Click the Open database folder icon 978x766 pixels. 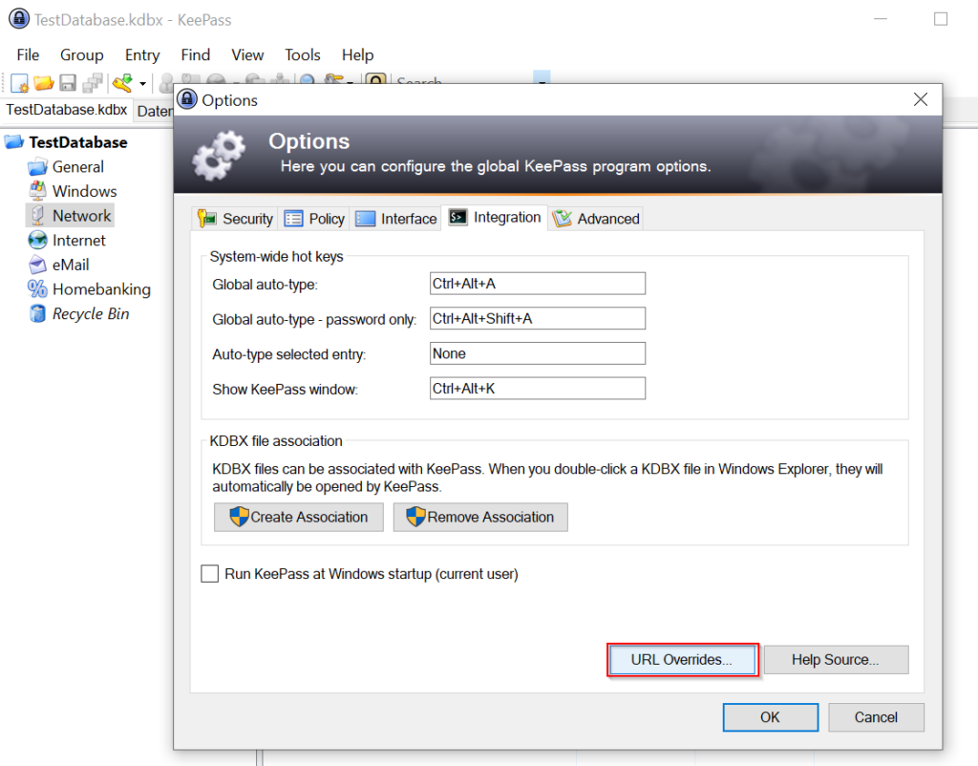pos(44,82)
